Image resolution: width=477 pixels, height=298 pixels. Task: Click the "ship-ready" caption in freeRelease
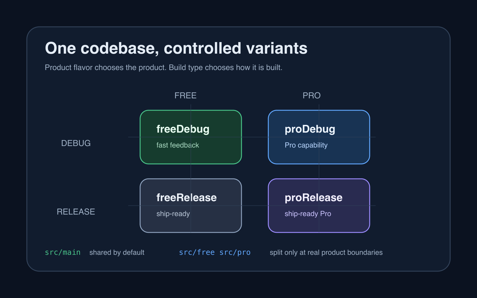click(x=173, y=214)
